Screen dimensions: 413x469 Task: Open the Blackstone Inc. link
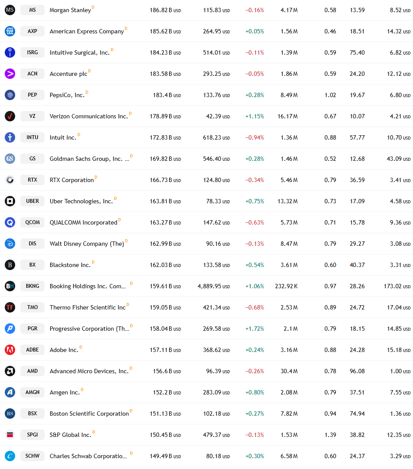[70, 265]
